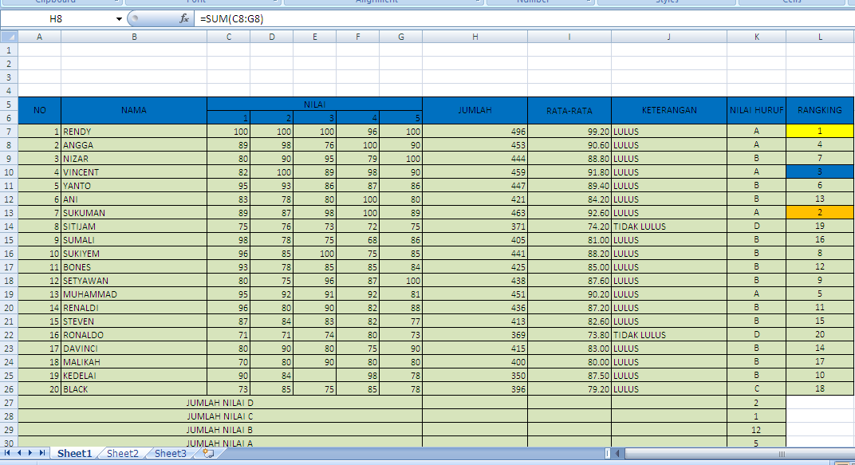Select TIDAK LULUS cell in RONALDO row

point(669,335)
